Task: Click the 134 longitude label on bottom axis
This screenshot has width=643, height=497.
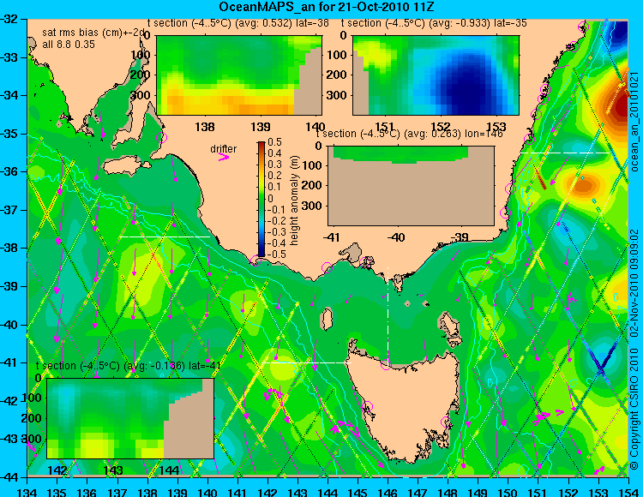Action: [27, 492]
